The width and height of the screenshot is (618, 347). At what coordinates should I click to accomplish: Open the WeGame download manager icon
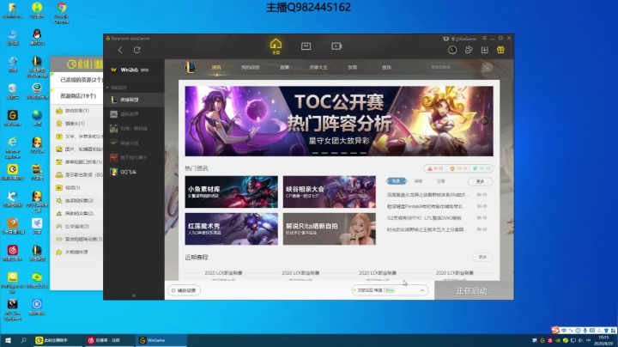(x=484, y=50)
